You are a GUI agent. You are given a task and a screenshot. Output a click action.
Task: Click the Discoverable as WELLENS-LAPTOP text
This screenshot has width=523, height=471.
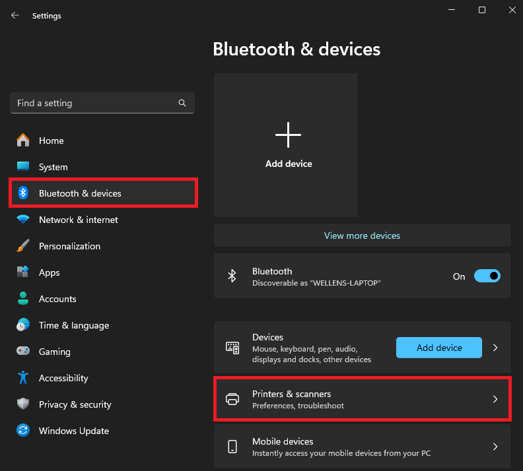click(x=316, y=283)
